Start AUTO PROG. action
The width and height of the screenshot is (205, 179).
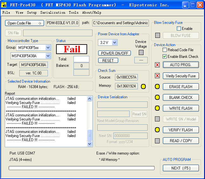(x=181, y=65)
